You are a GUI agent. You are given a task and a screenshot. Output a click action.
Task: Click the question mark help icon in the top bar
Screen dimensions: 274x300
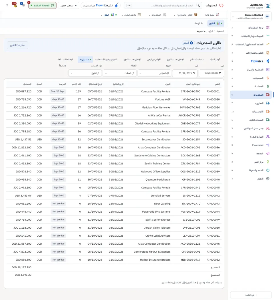(7, 5)
